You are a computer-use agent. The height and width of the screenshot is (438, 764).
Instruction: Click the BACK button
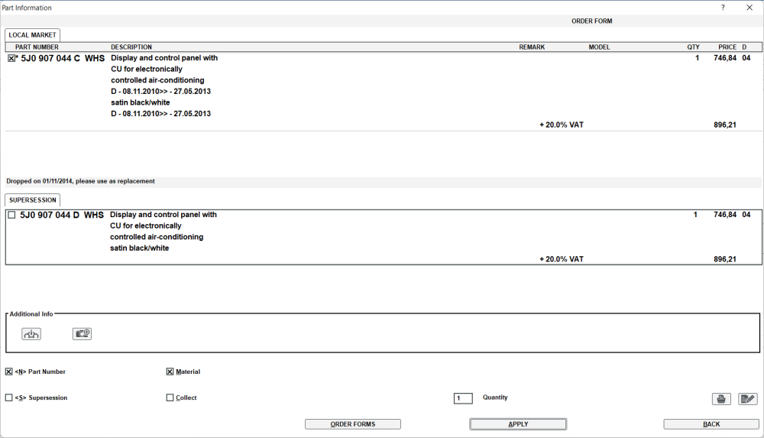(x=711, y=424)
